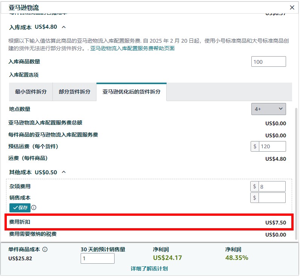Click the US$25.82 unit cost value

20,258
